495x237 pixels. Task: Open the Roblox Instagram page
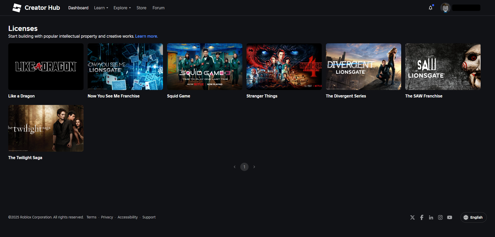coord(440,217)
